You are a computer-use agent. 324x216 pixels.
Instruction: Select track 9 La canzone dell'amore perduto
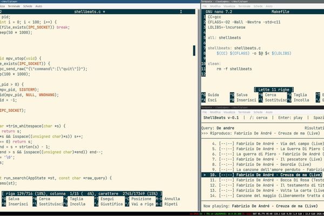tap(268, 170)
